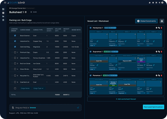Click the send paper-plane icon in upload box
The image size is (167, 119).
(78, 108)
